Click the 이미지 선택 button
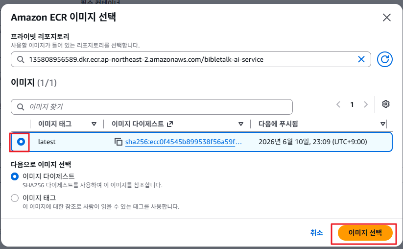This screenshot has height=249, width=403. 365,233
